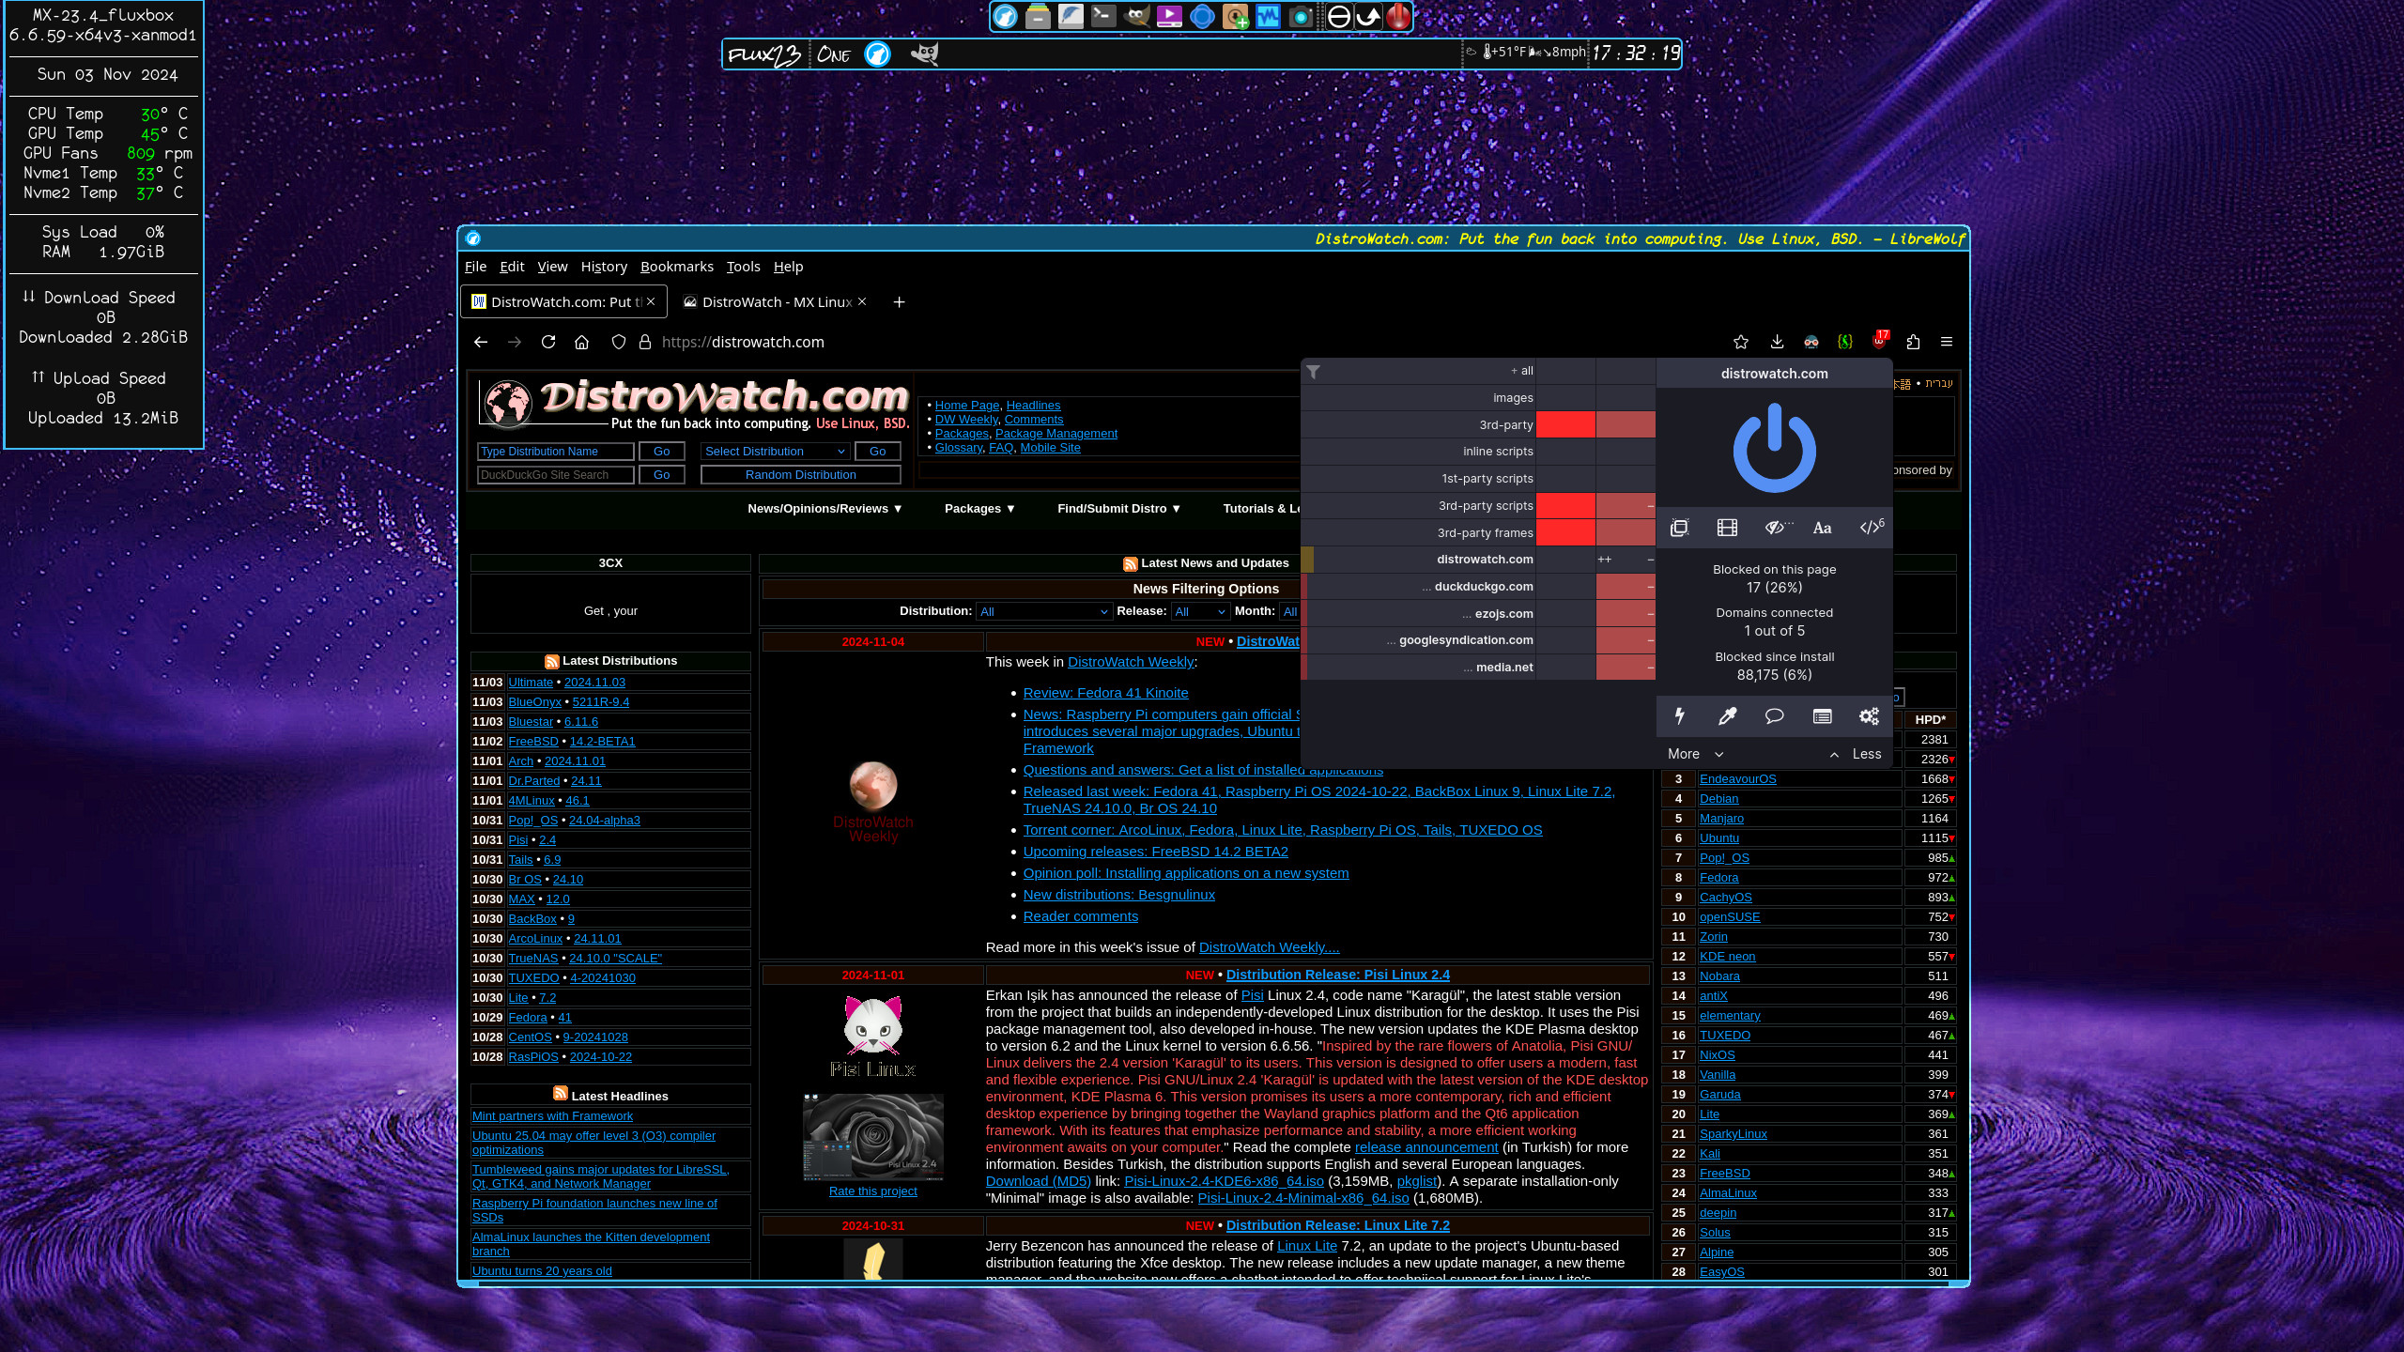The image size is (2404, 1352).
Task: Open the Review: Fedora 41 Kinoite link
Action: [1105, 693]
